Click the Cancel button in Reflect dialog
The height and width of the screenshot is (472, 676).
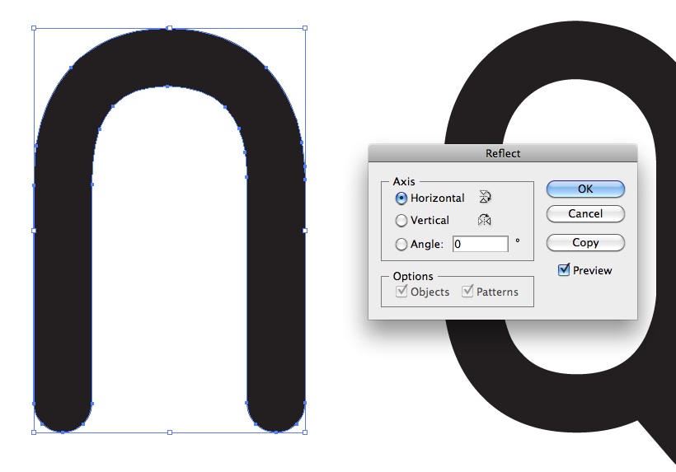[585, 213]
